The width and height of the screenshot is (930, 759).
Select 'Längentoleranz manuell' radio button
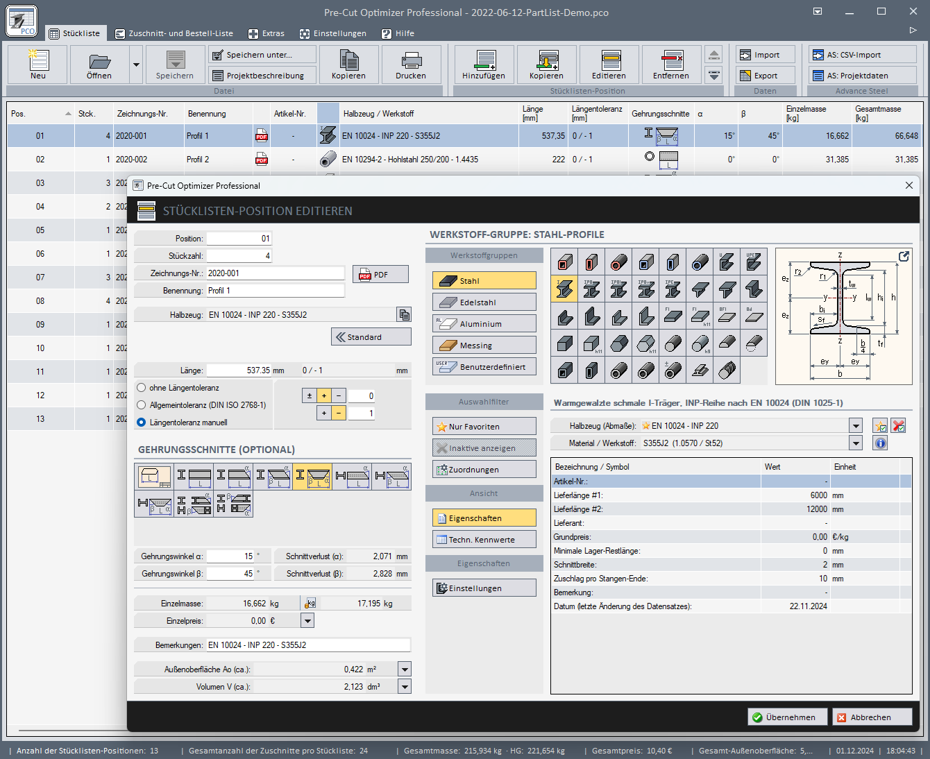pos(142,423)
